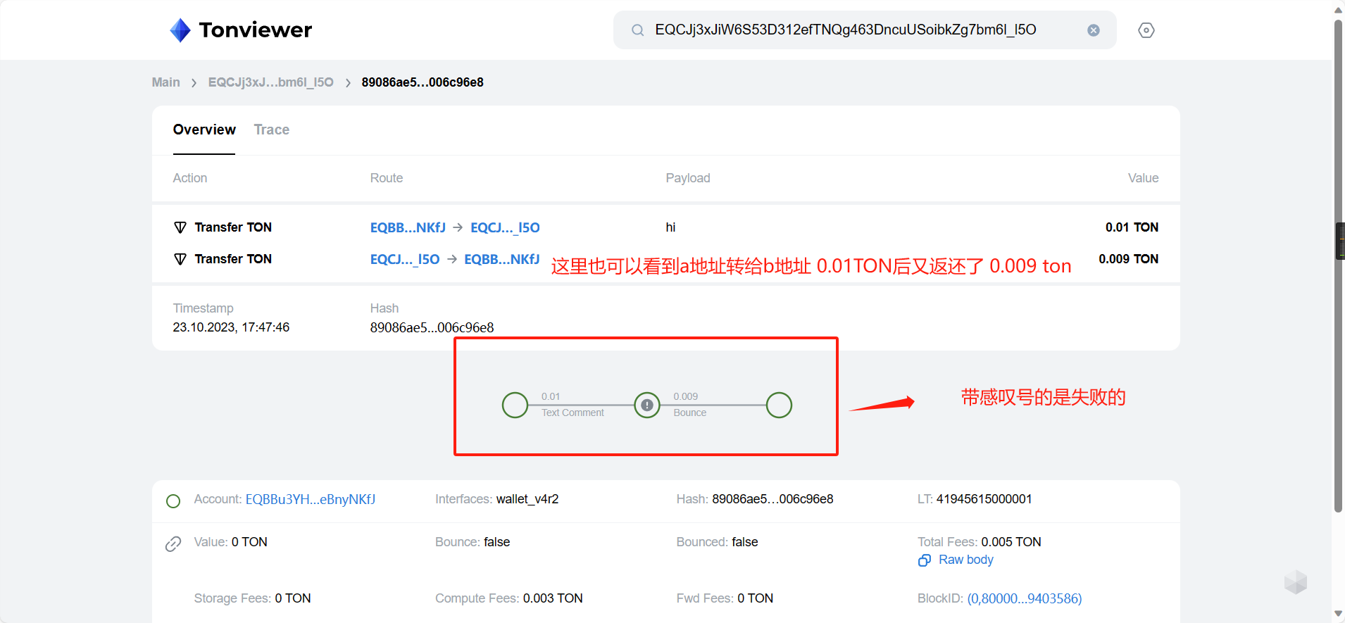
Task: Open recipient EQCJ..._I5O in first transfer
Action: [x=505, y=227]
